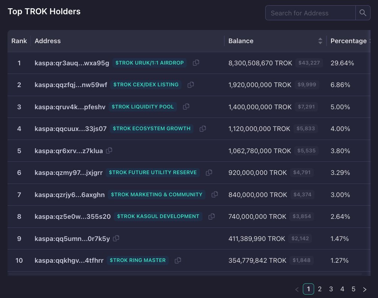Copy address kaspa:qzmy97...jxjgrr
Screen dimensions: 378x298
point(209,173)
